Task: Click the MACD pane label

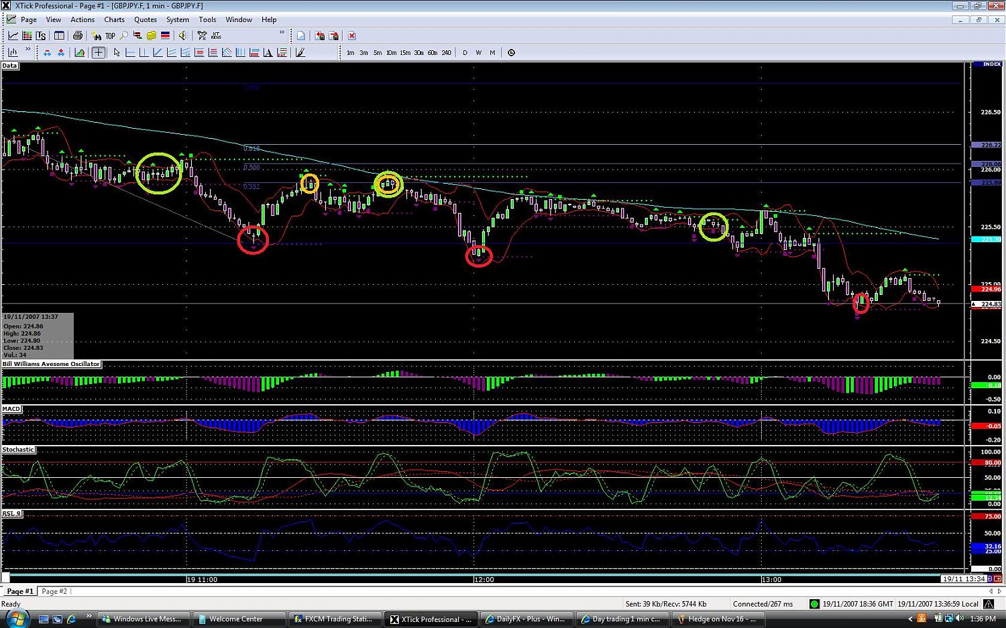Action: 11,409
